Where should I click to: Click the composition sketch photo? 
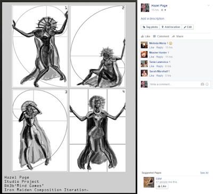(x=69, y=97)
